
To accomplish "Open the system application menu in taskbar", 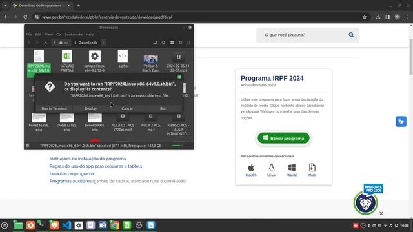I will 5,226.
